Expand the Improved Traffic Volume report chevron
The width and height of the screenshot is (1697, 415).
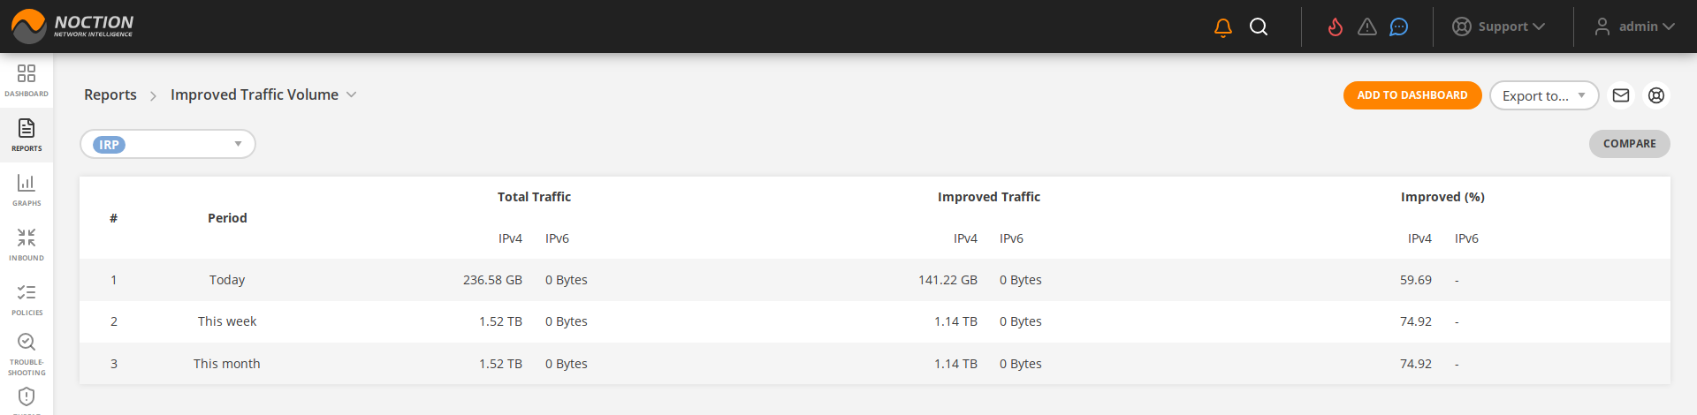[351, 95]
